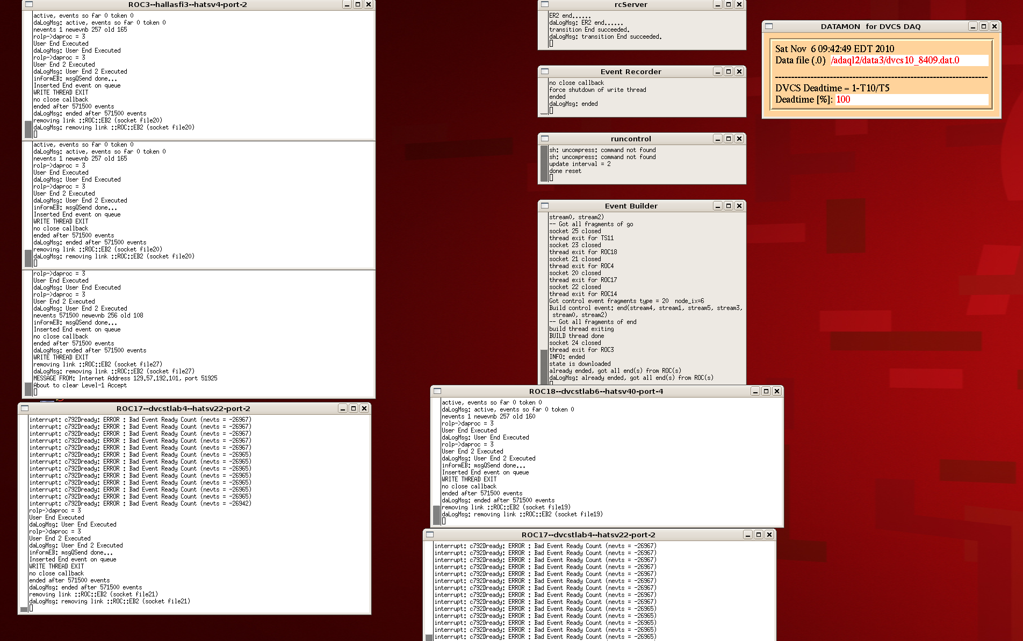Close the DATAMON for DVCS DAQ window
1023x641 pixels.
coord(995,26)
